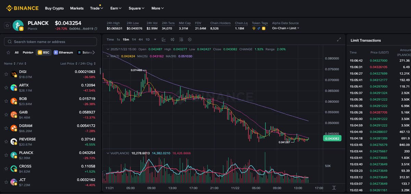Open the line chart type icon
This screenshot has height=194, width=411.
pyautogui.click(x=164, y=39)
